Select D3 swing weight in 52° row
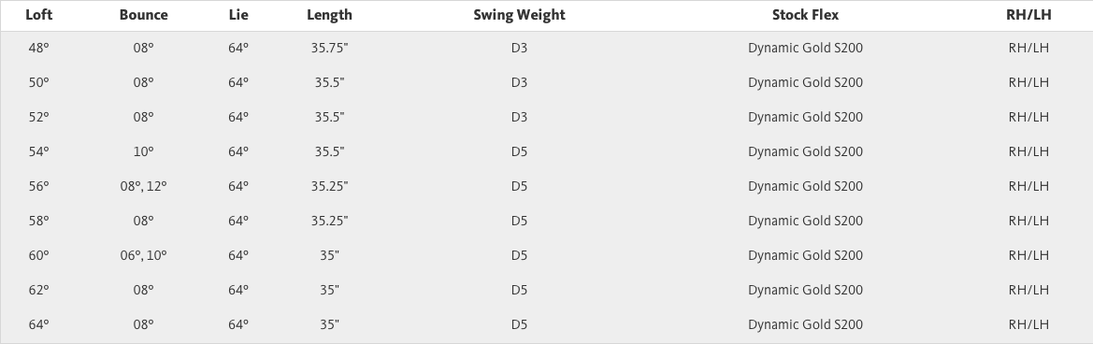Viewport: 1093px width, 344px height. click(x=519, y=117)
